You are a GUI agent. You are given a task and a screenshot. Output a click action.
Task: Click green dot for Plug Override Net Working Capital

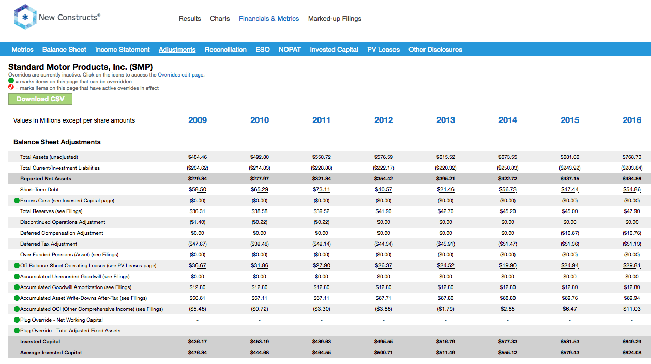coord(17,320)
